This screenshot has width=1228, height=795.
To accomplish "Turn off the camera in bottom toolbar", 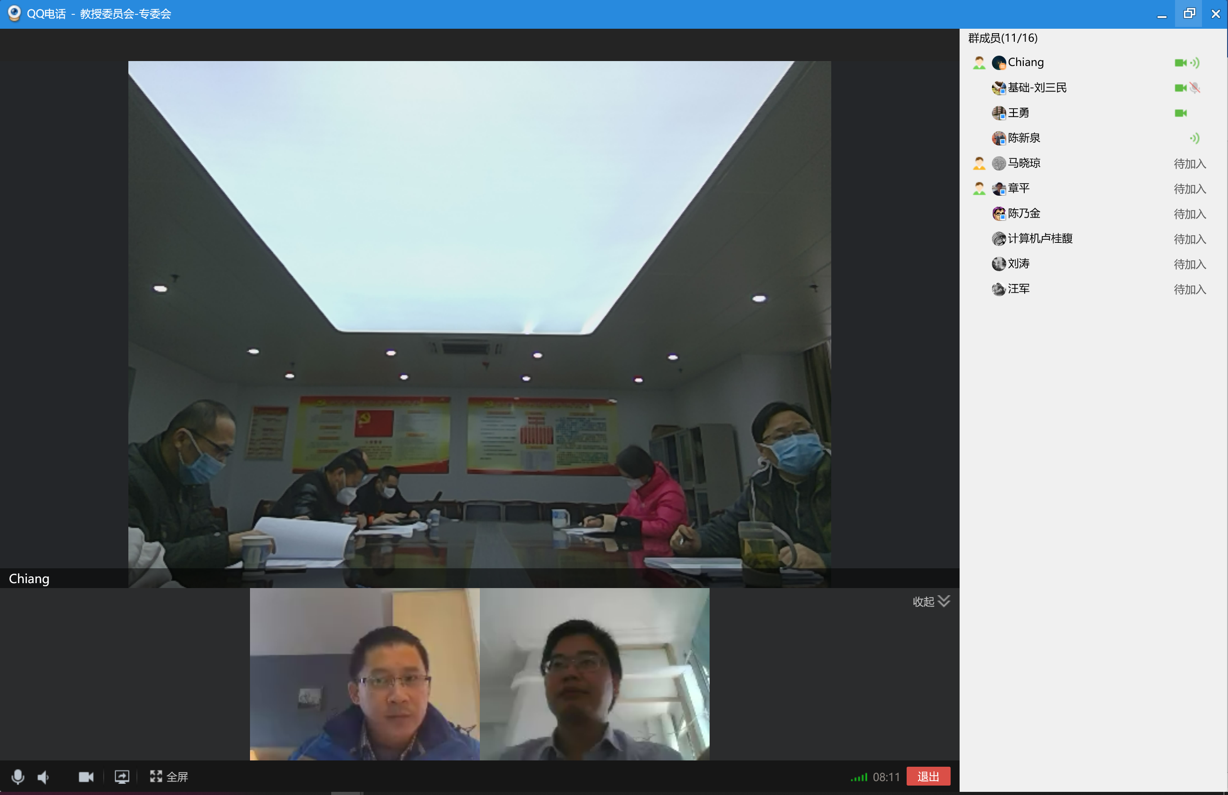I will [x=86, y=777].
